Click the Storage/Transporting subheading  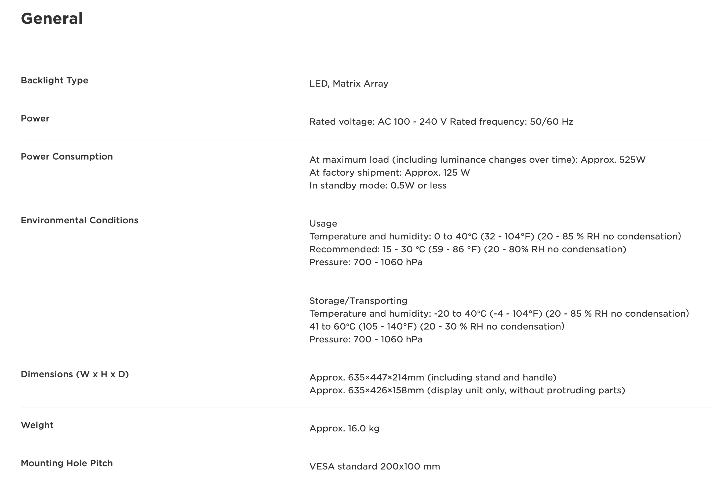[358, 301]
